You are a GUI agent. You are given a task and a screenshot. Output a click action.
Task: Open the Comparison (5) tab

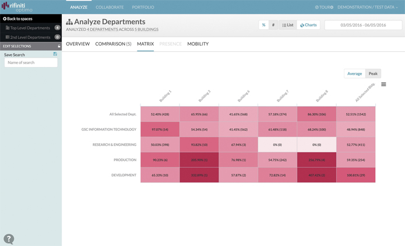tap(113, 44)
